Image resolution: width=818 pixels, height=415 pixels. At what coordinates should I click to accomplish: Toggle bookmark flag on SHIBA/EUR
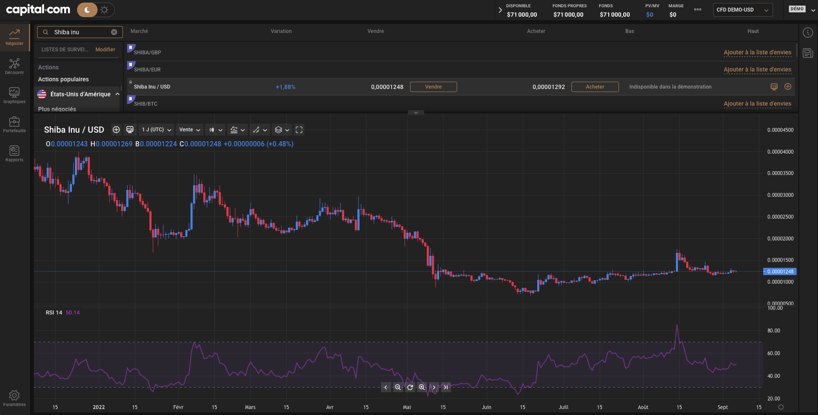coord(131,65)
